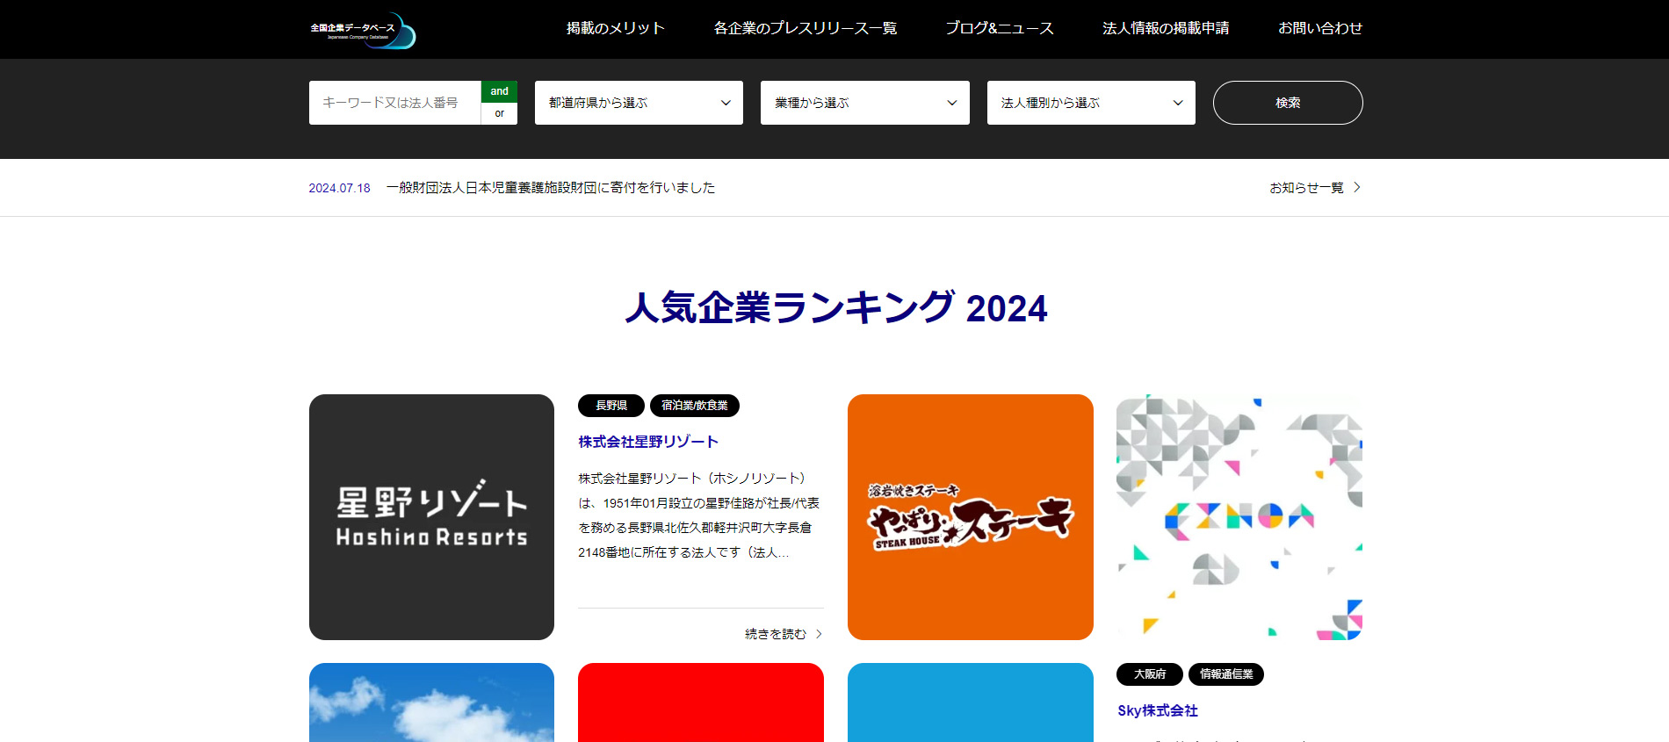Click the 情報通信業 tag
The width and height of the screenshot is (1669, 742).
coord(1226,674)
